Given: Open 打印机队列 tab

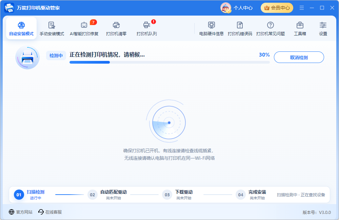Looking at the screenshot, I should [146, 28].
